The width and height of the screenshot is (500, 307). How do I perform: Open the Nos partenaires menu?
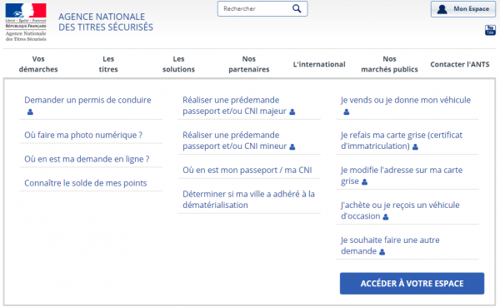point(249,64)
